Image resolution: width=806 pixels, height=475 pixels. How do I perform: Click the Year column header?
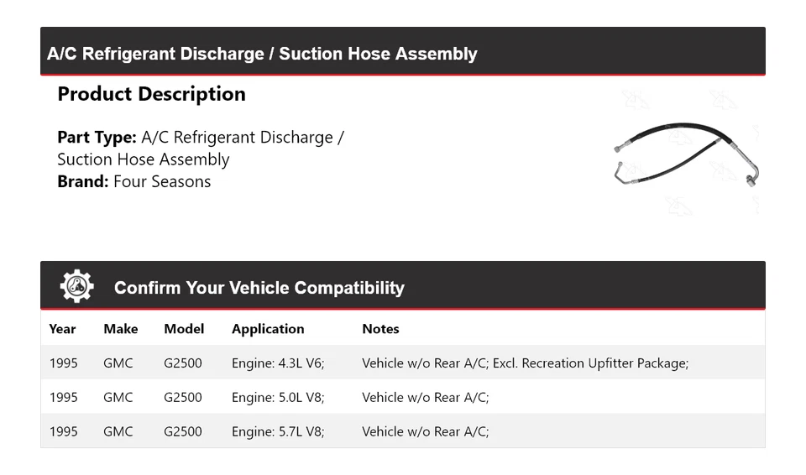(62, 329)
